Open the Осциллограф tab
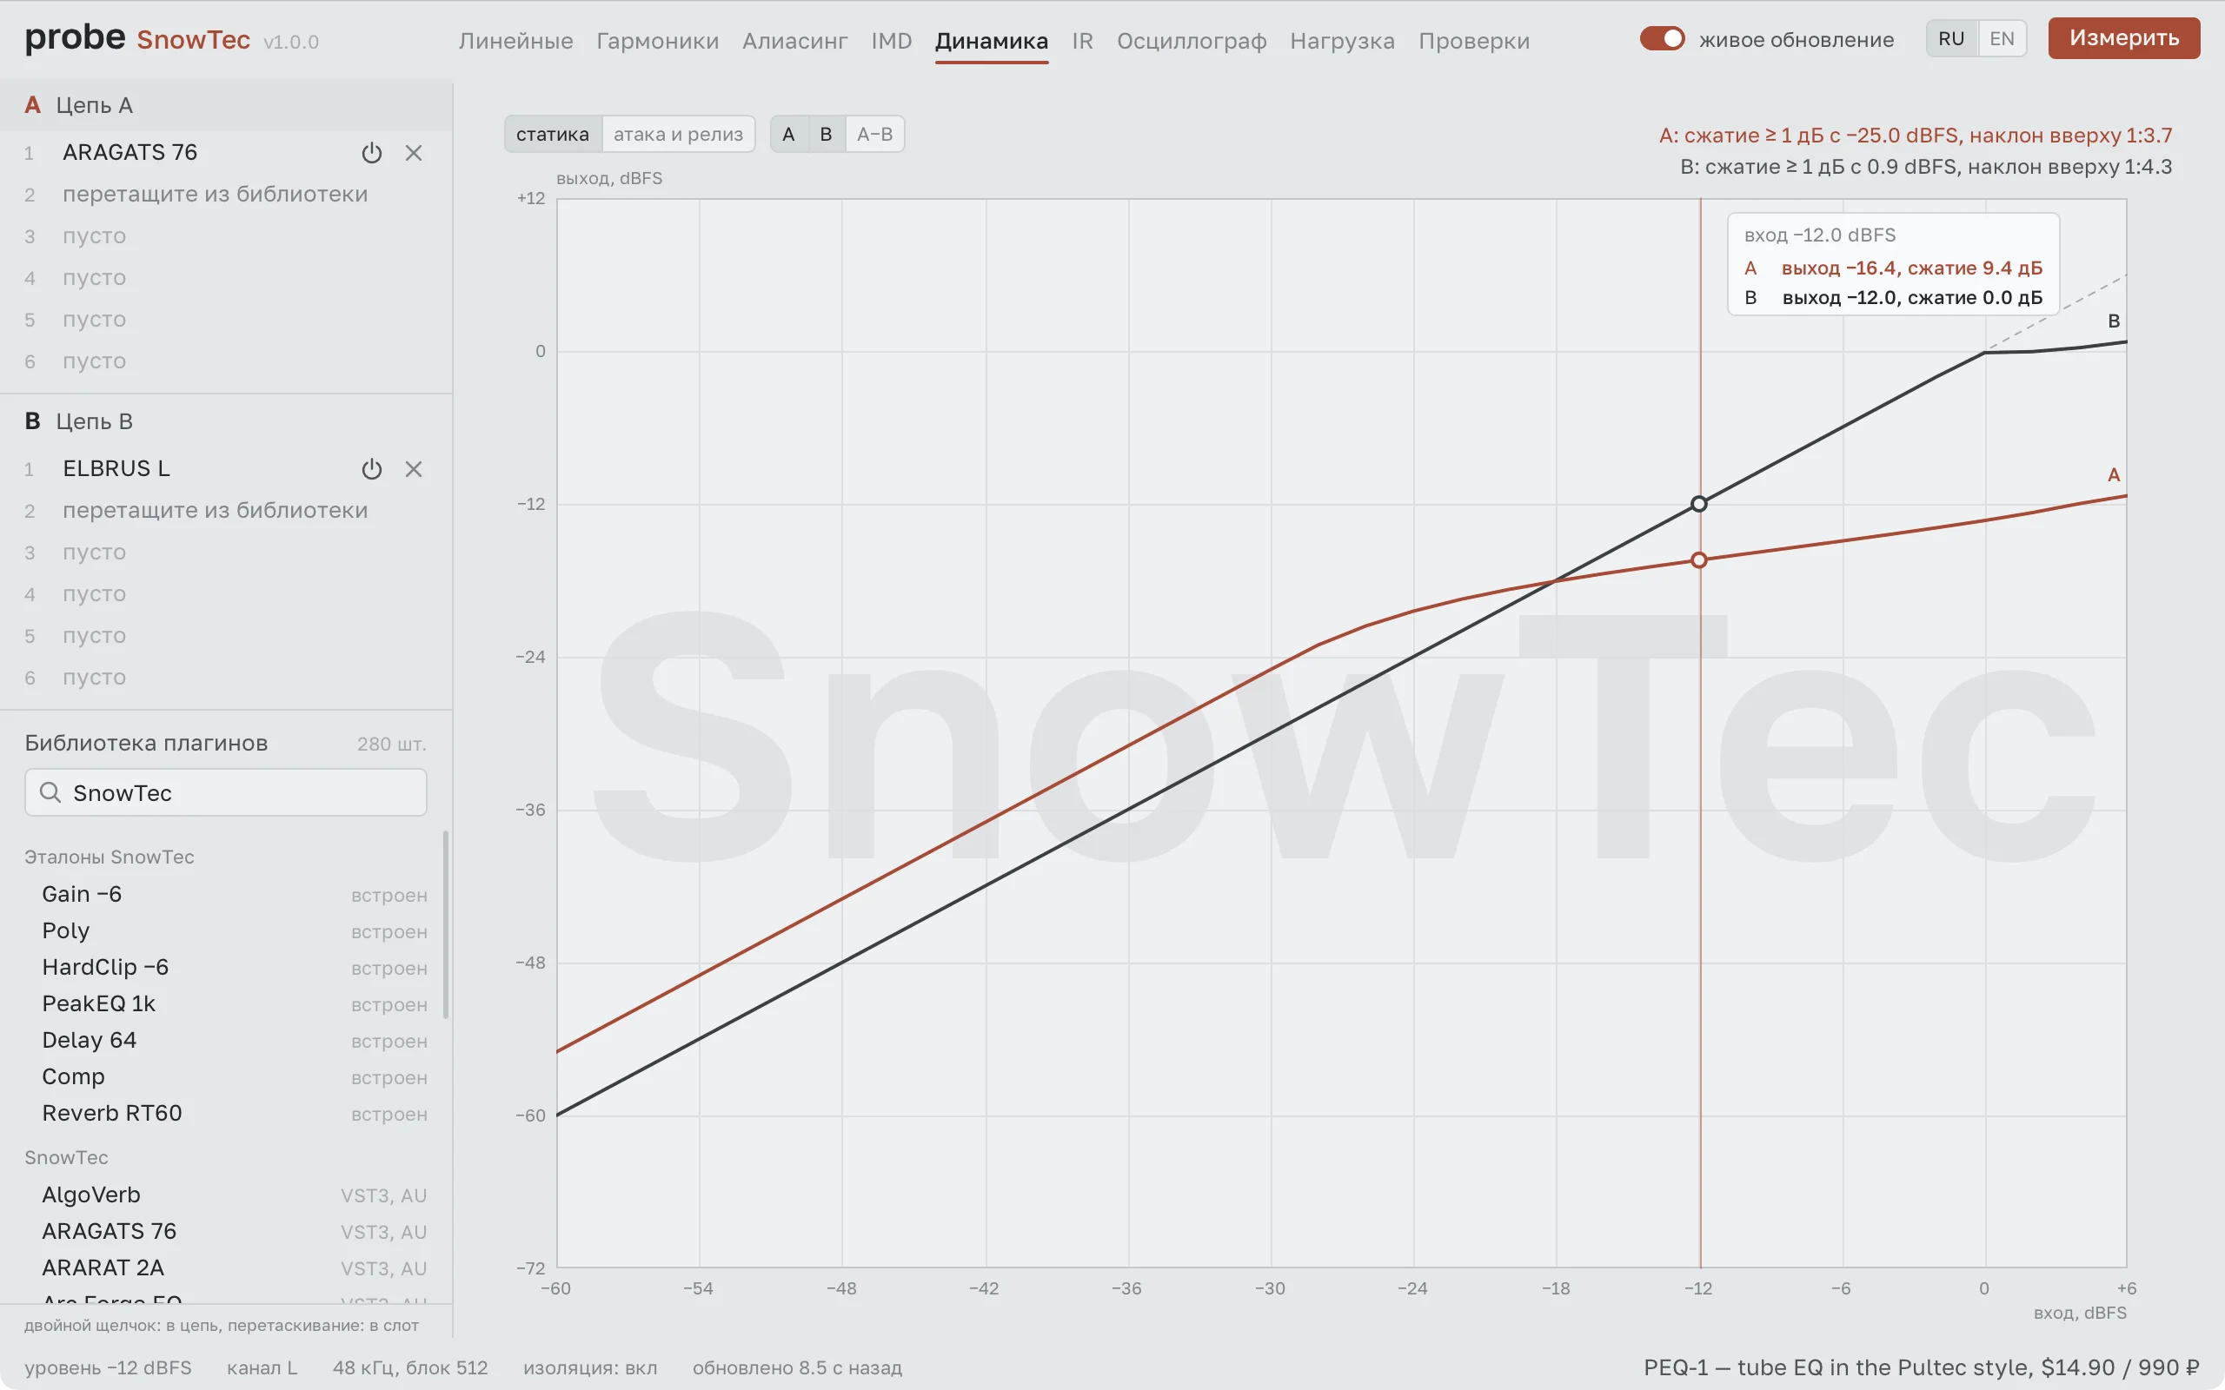This screenshot has width=2225, height=1390. click(x=1192, y=42)
